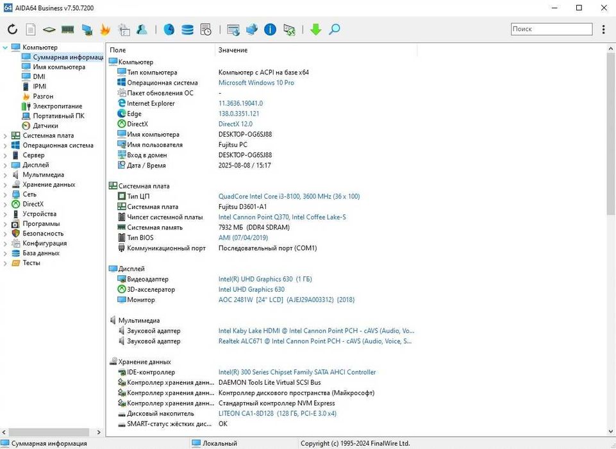This screenshot has height=449, width=616.
Task: Click the network computers toolbar icon
Action: coord(251,29)
